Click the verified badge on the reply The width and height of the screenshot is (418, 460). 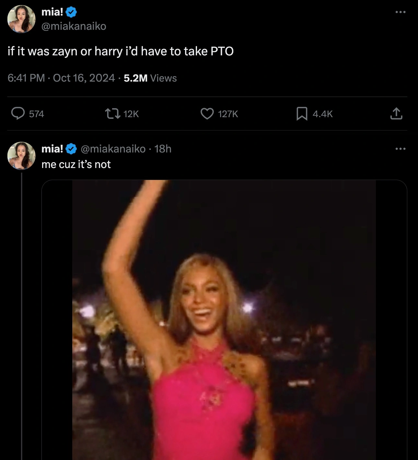coord(71,149)
